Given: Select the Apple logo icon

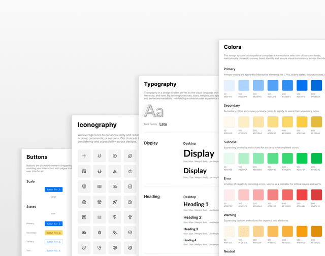Looking at the screenshot, I should [x=130, y=171].
